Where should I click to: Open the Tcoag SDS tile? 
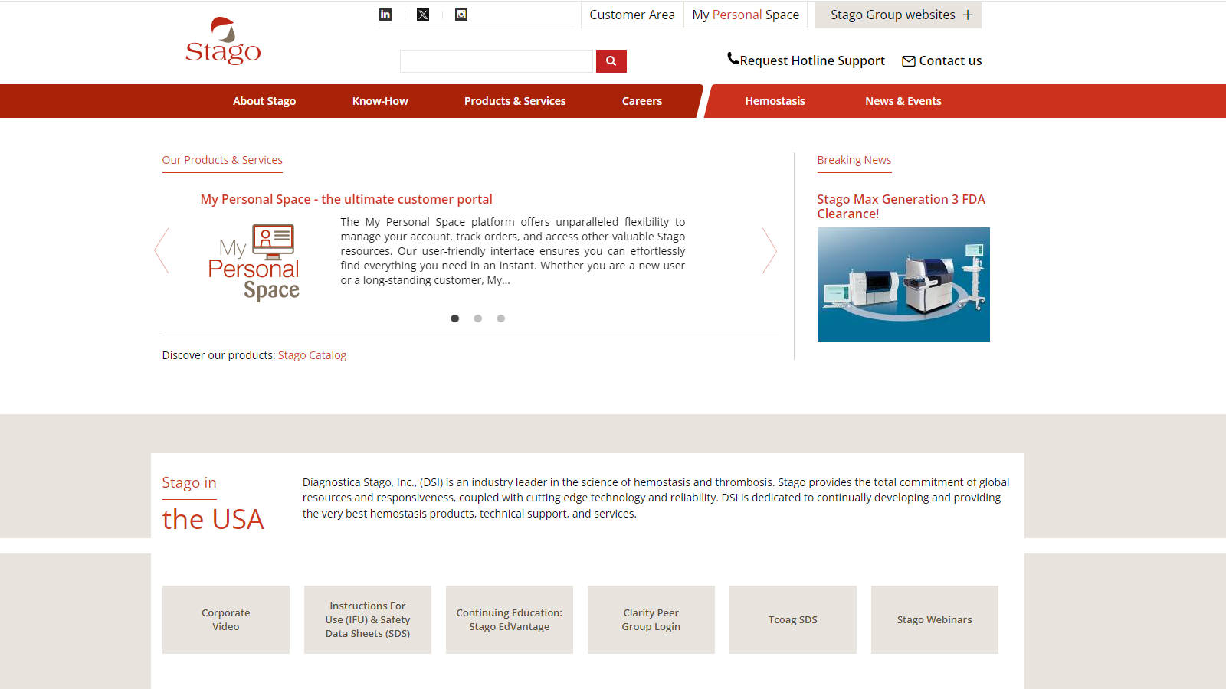[793, 619]
